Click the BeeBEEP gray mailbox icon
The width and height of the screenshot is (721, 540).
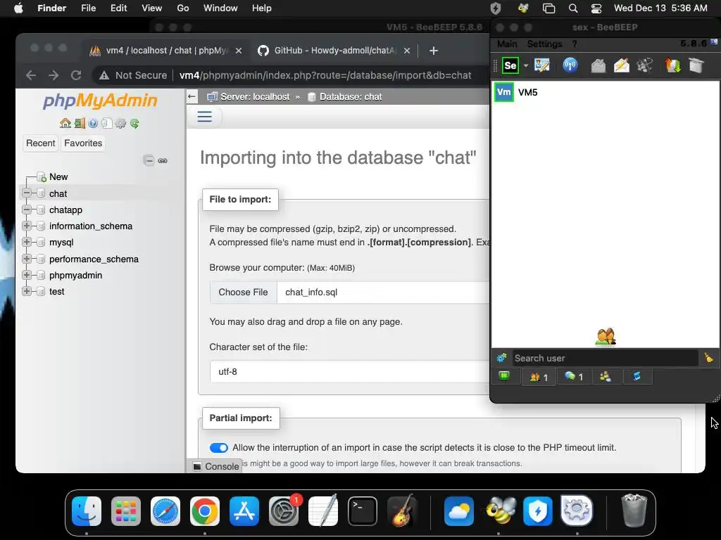(x=598, y=65)
